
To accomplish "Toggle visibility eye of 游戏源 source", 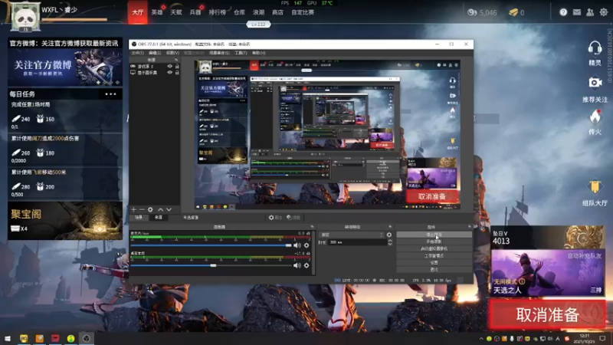I will tap(169, 67).
